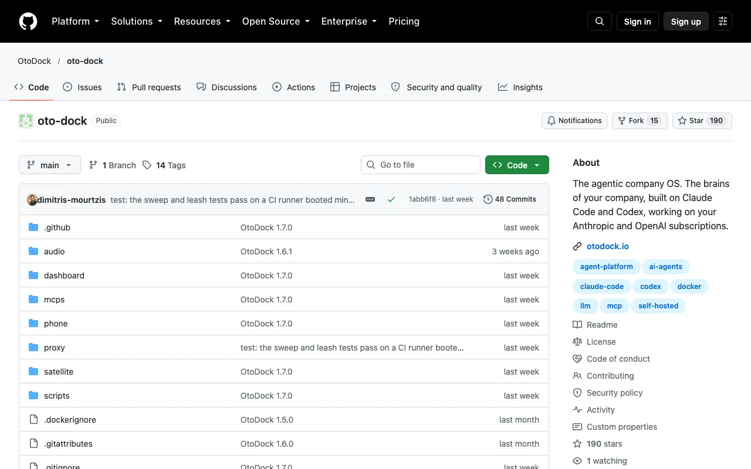Click the License scale icon
Viewport: 751px width, 469px height.
coord(577,342)
